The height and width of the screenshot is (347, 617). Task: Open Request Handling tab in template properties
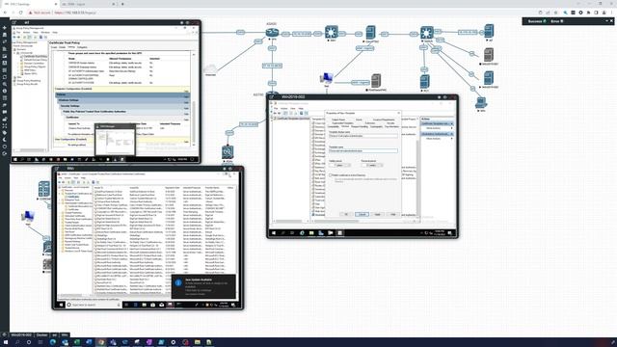(360, 126)
